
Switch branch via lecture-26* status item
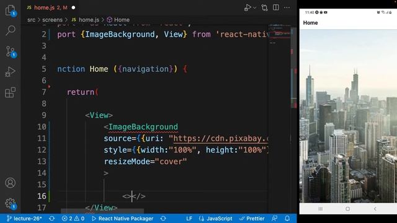(x=24, y=219)
